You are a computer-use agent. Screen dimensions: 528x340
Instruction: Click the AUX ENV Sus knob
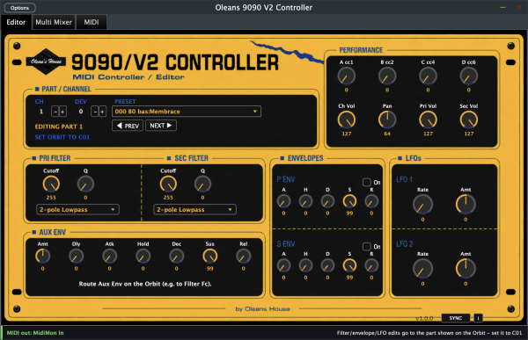point(209,257)
